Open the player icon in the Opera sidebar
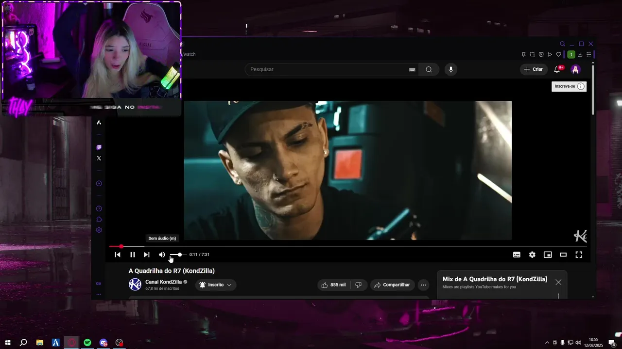This screenshot has height=349, width=622. [99, 183]
